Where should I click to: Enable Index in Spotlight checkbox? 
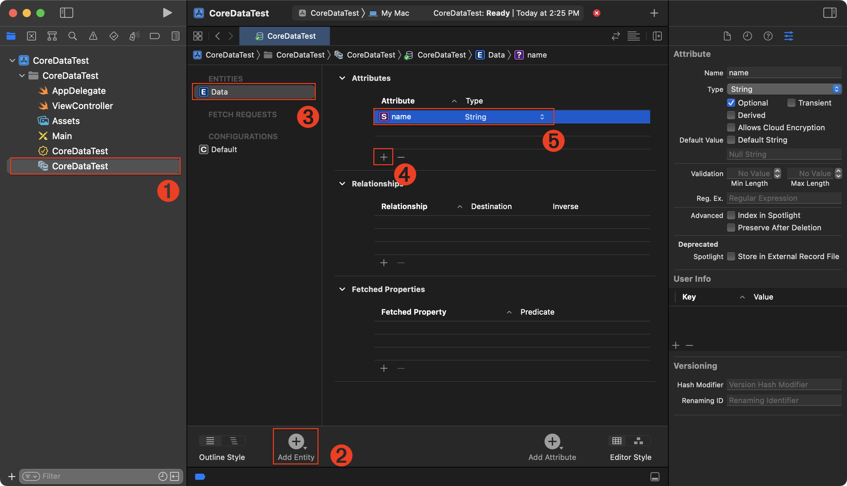[x=731, y=215]
